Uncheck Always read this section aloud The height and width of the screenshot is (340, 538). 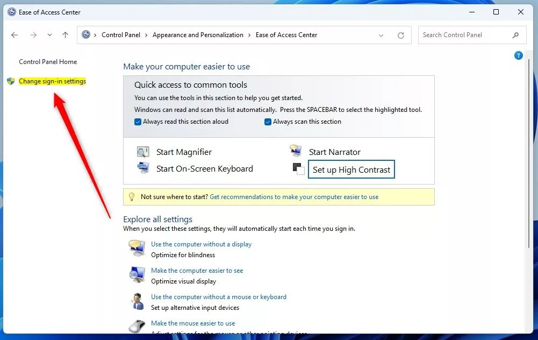138,122
